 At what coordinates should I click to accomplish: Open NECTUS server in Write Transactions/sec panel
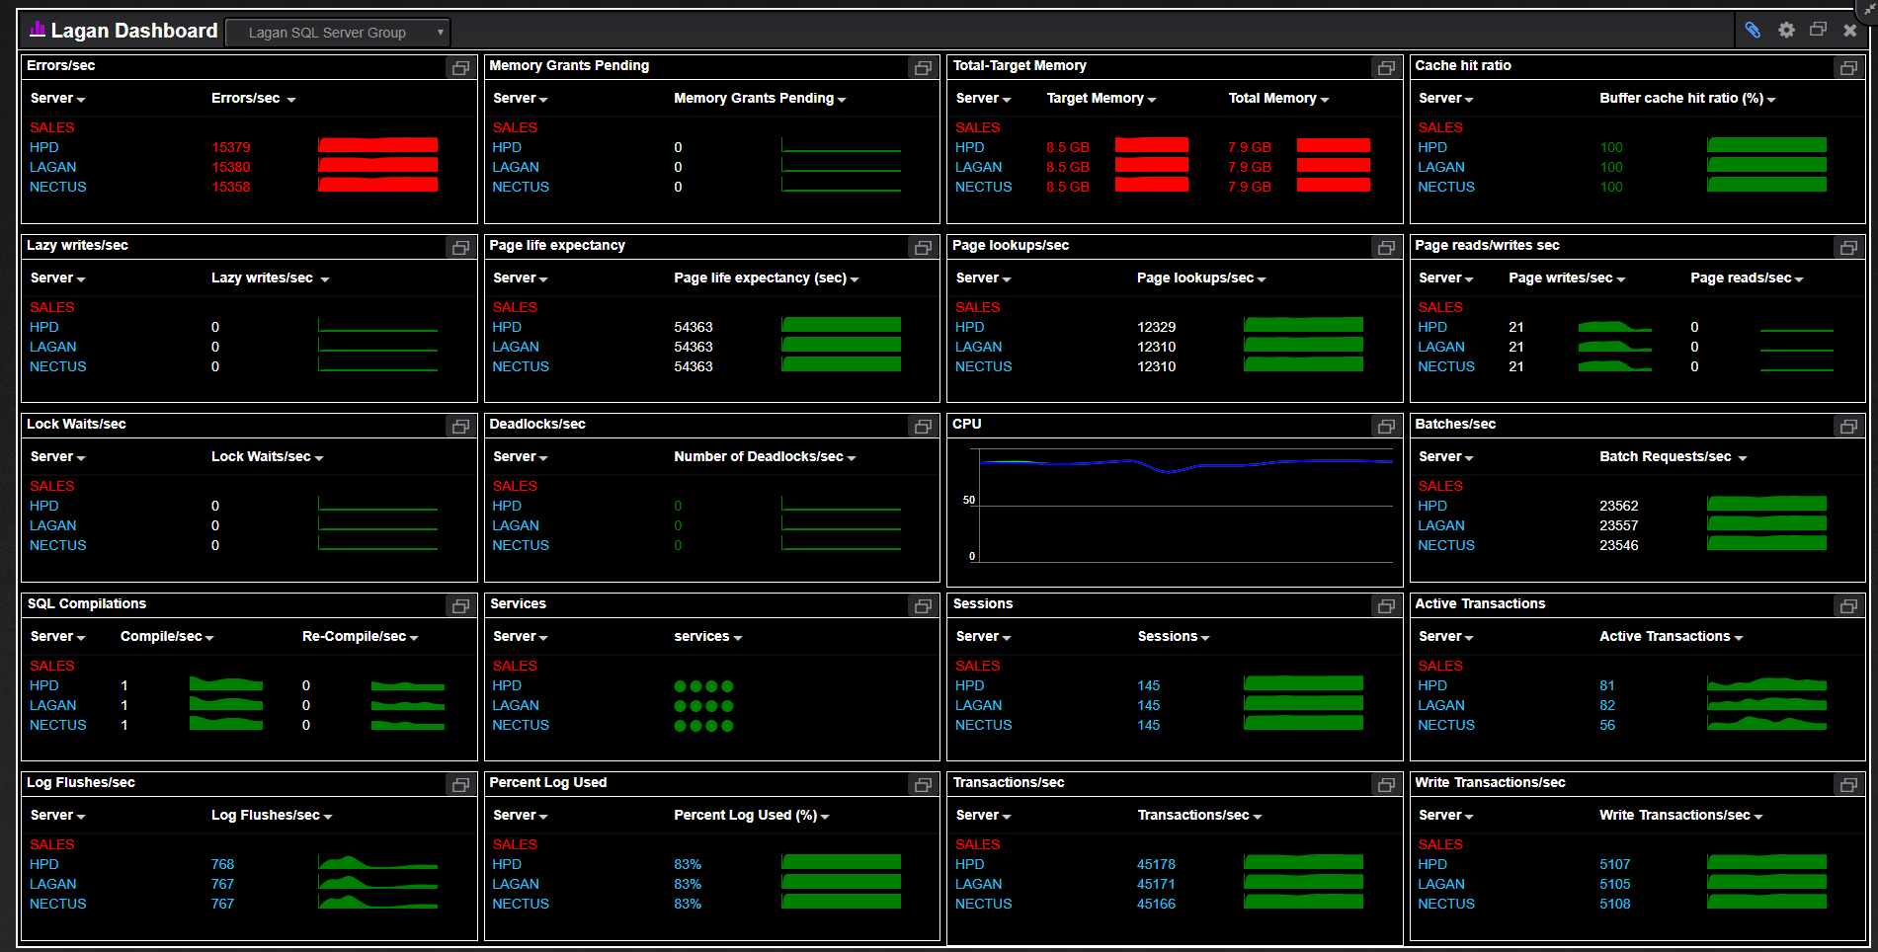coord(1446,904)
